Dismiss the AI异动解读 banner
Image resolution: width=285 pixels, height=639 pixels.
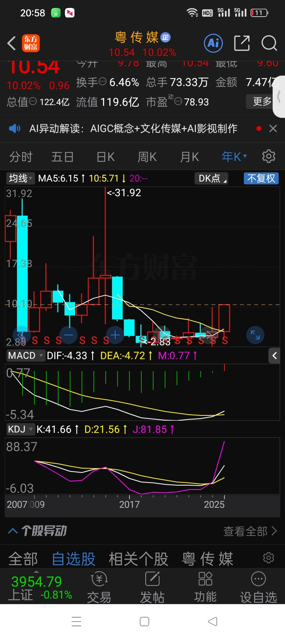273,128
